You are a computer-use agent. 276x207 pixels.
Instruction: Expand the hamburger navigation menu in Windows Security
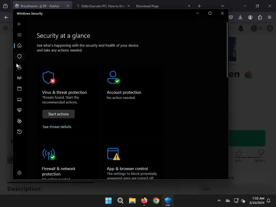tap(19, 35)
